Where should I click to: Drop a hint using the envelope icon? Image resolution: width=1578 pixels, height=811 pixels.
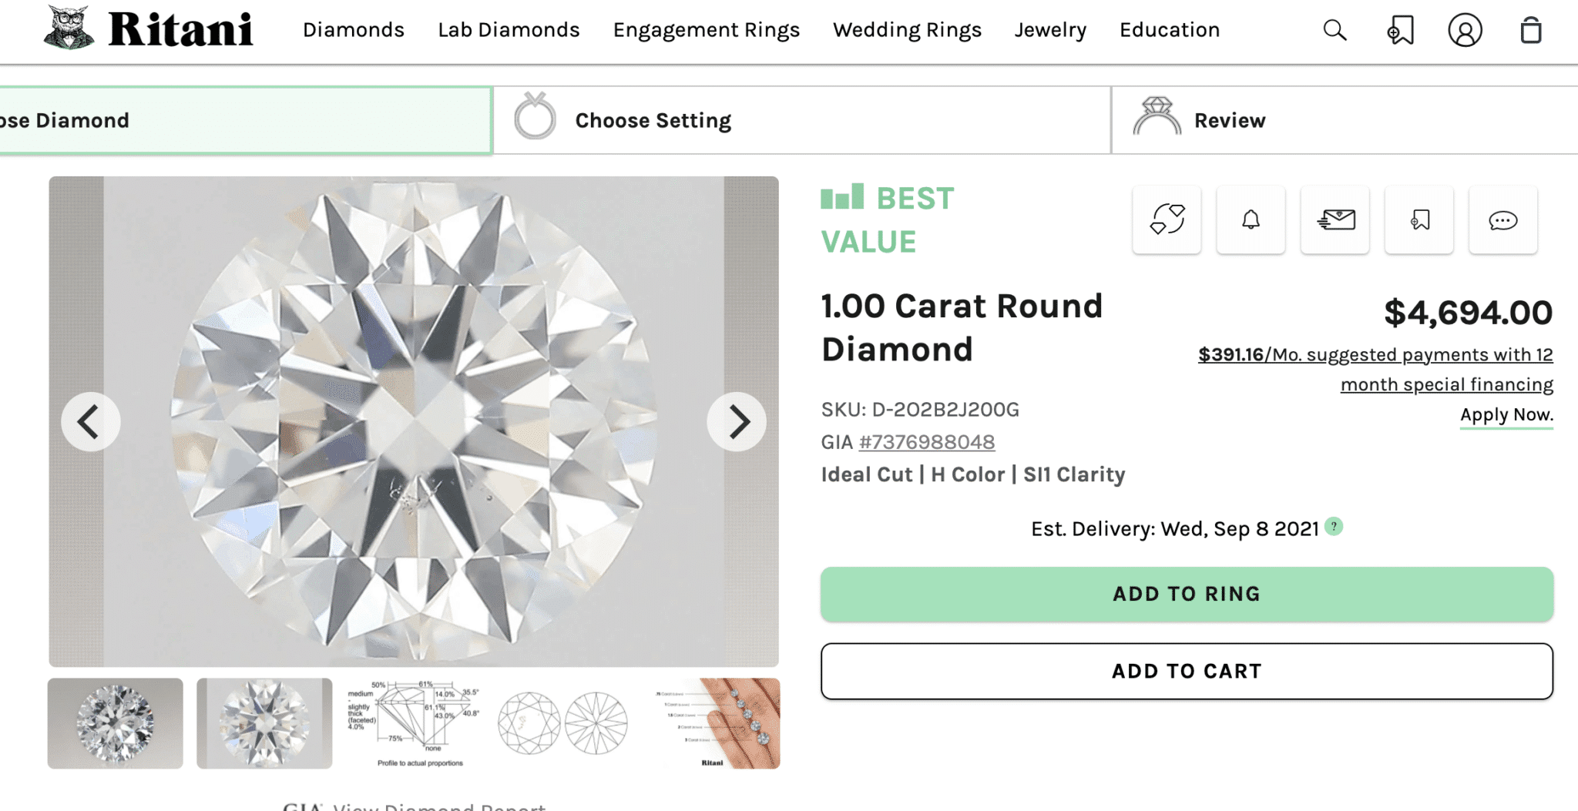pos(1334,220)
